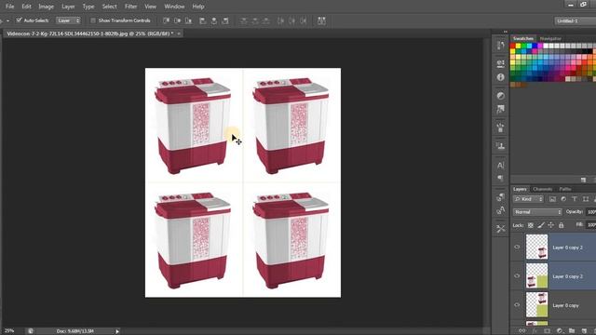
Task: Hide the topmost layer via eye icon
Action: click(517, 248)
